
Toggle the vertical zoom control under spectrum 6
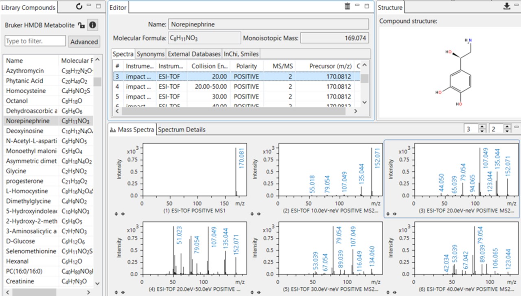click(387, 292)
